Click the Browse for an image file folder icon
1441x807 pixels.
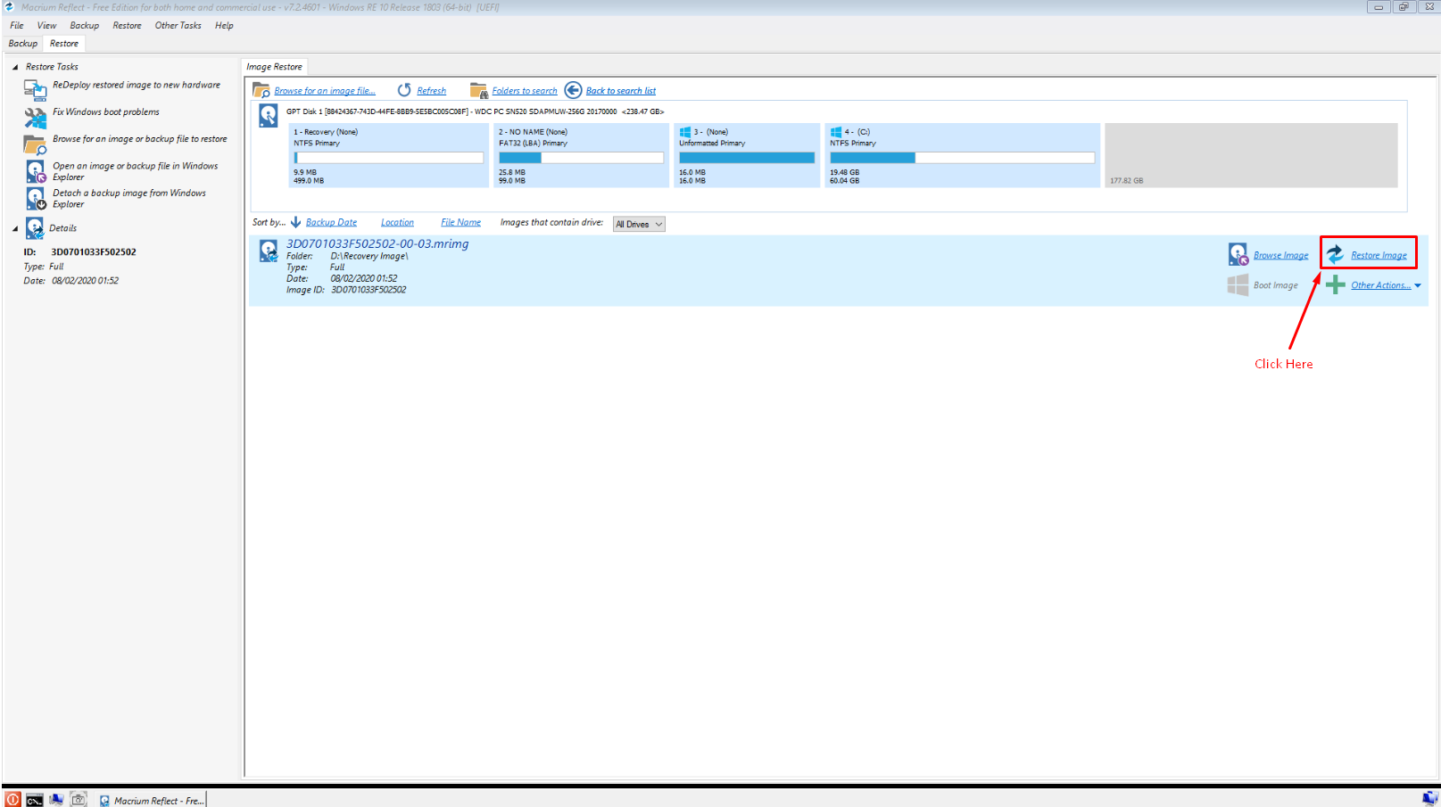261,90
